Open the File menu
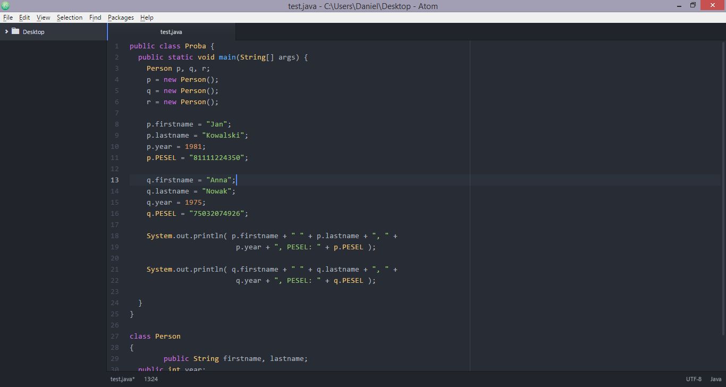 (8, 18)
